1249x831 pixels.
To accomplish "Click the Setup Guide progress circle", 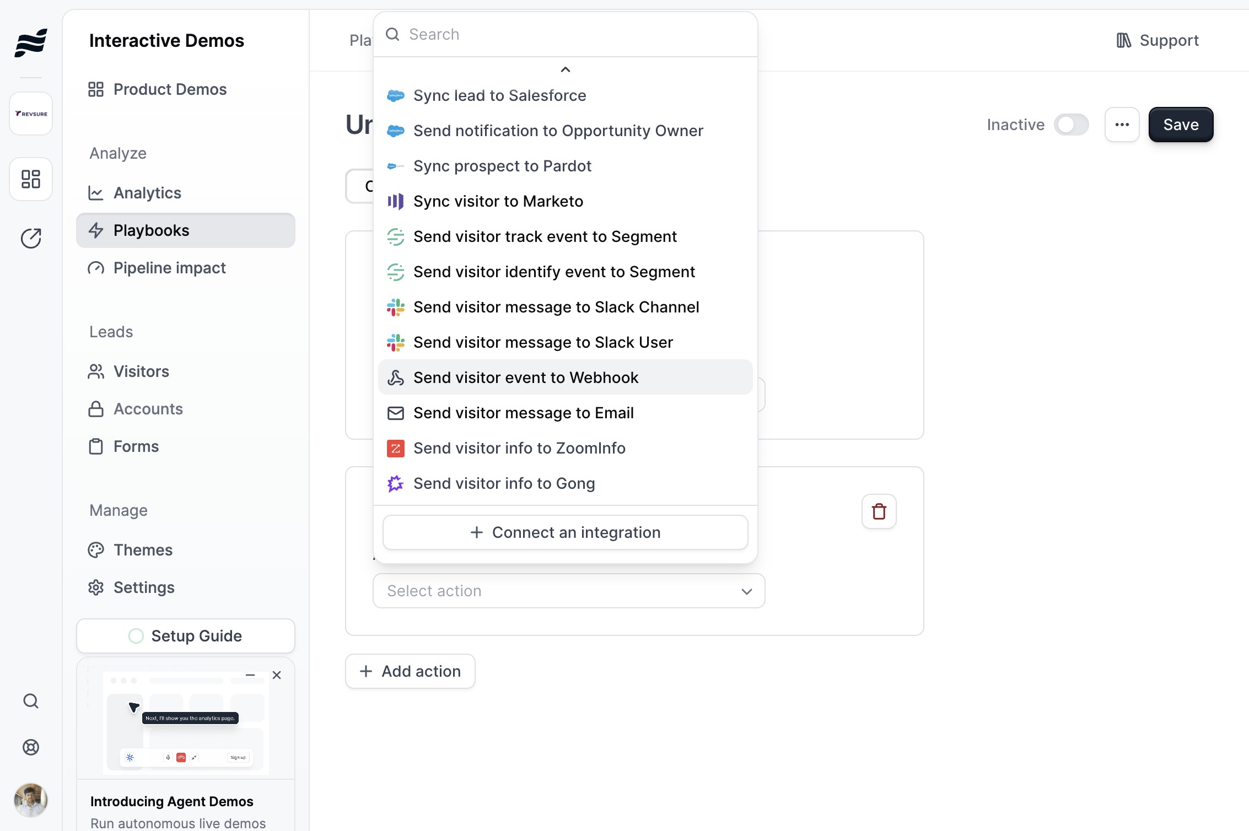I will click(136, 636).
